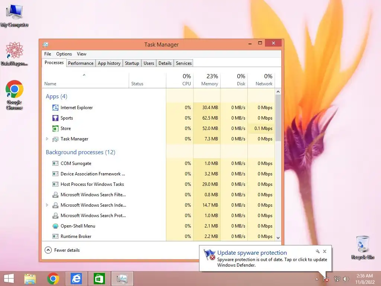Open notification options wrench icon

(318, 251)
